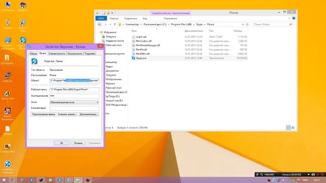This screenshot has width=326, height=183.
Task: Sort by the Дата изменения column header
Action: click(x=194, y=31)
